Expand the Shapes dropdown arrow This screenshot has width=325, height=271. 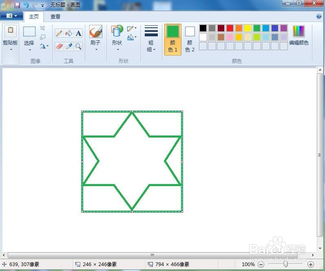118,50
